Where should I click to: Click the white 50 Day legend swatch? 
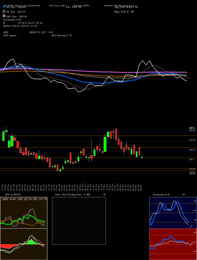[4, 11]
